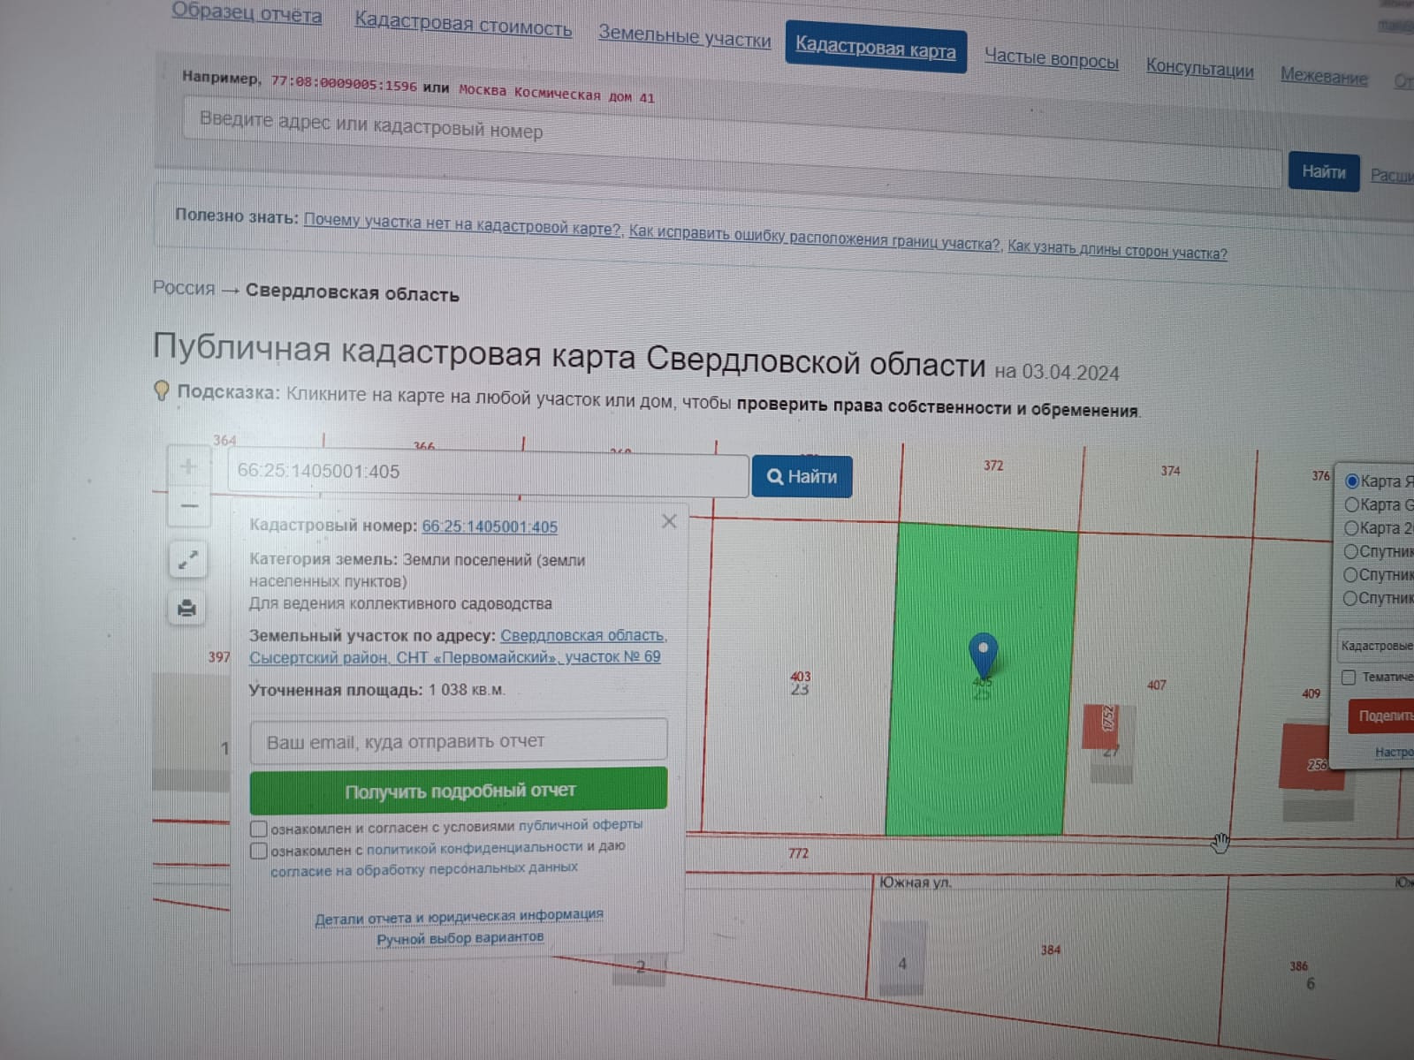The image size is (1414, 1060).
Task: Open 'Как узнать длины сторон участка?' link
Action: [x=1117, y=250]
